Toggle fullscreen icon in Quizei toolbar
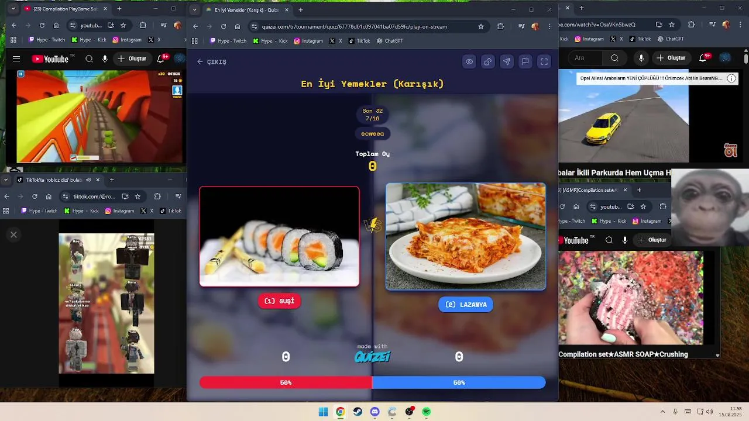 [x=544, y=61]
